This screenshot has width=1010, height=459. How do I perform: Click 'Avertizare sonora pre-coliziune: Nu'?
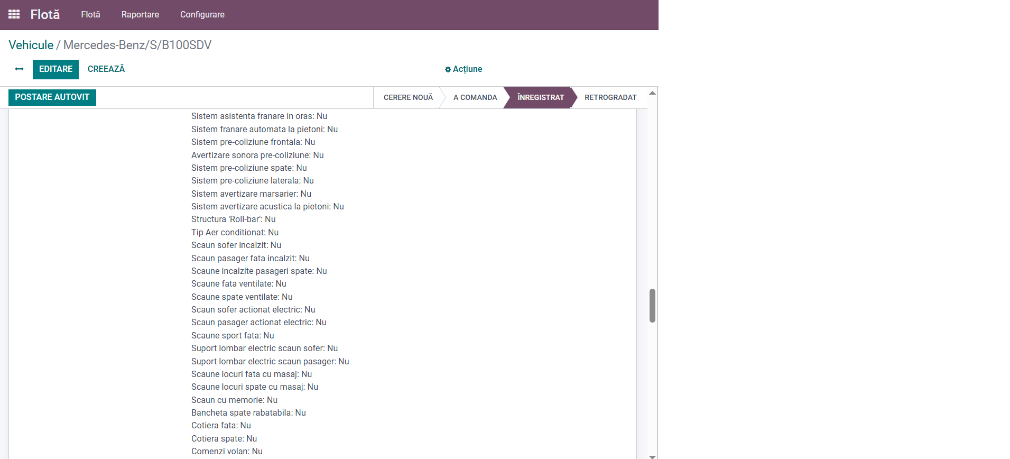[x=257, y=155]
